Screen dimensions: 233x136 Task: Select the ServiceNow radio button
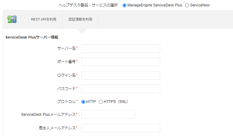[x=187, y=5]
